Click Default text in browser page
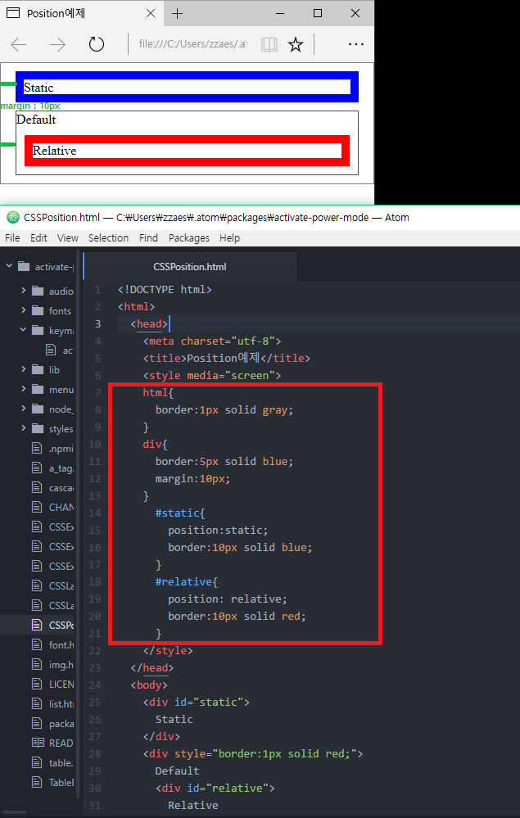This screenshot has width=520, height=818. pos(37,120)
